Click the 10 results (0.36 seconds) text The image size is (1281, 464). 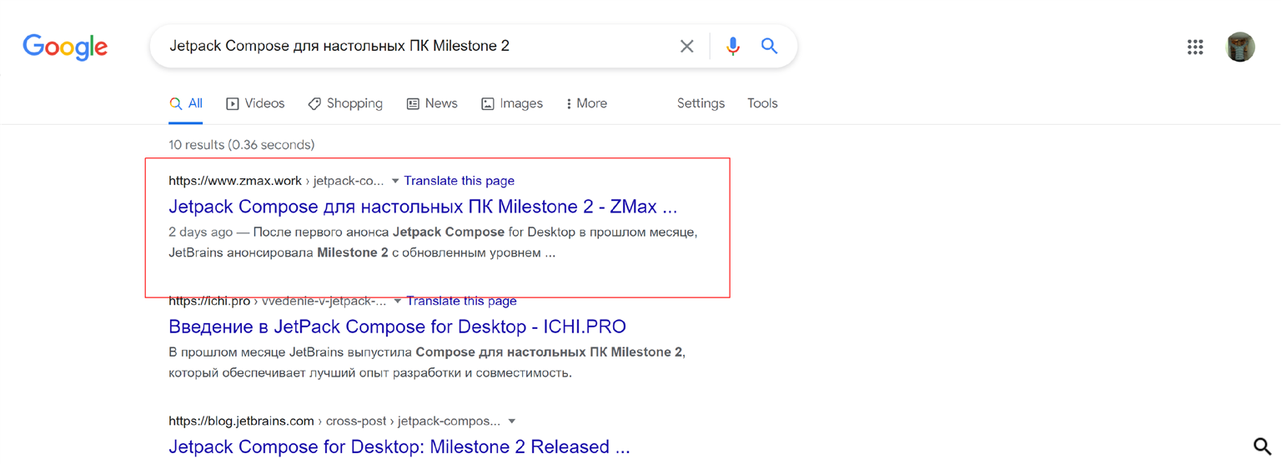point(242,145)
